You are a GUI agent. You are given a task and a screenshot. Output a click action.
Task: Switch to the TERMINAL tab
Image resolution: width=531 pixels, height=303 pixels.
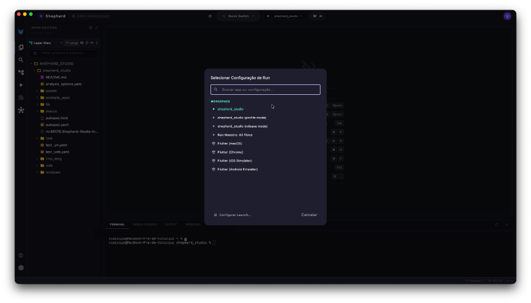coord(117,225)
